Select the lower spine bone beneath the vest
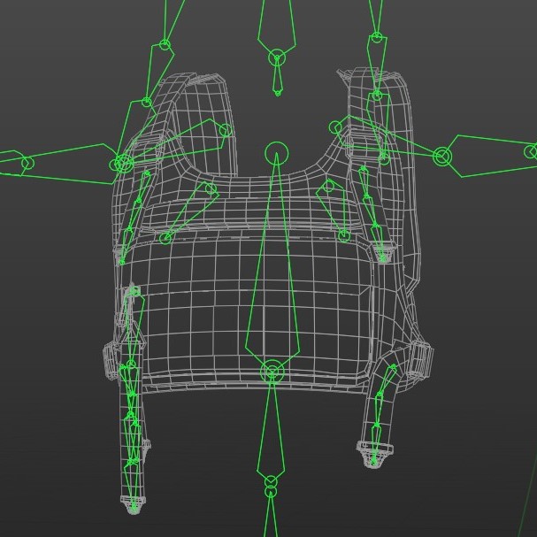Image resolution: width=537 pixels, height=537 pixels. pos(271,428)
